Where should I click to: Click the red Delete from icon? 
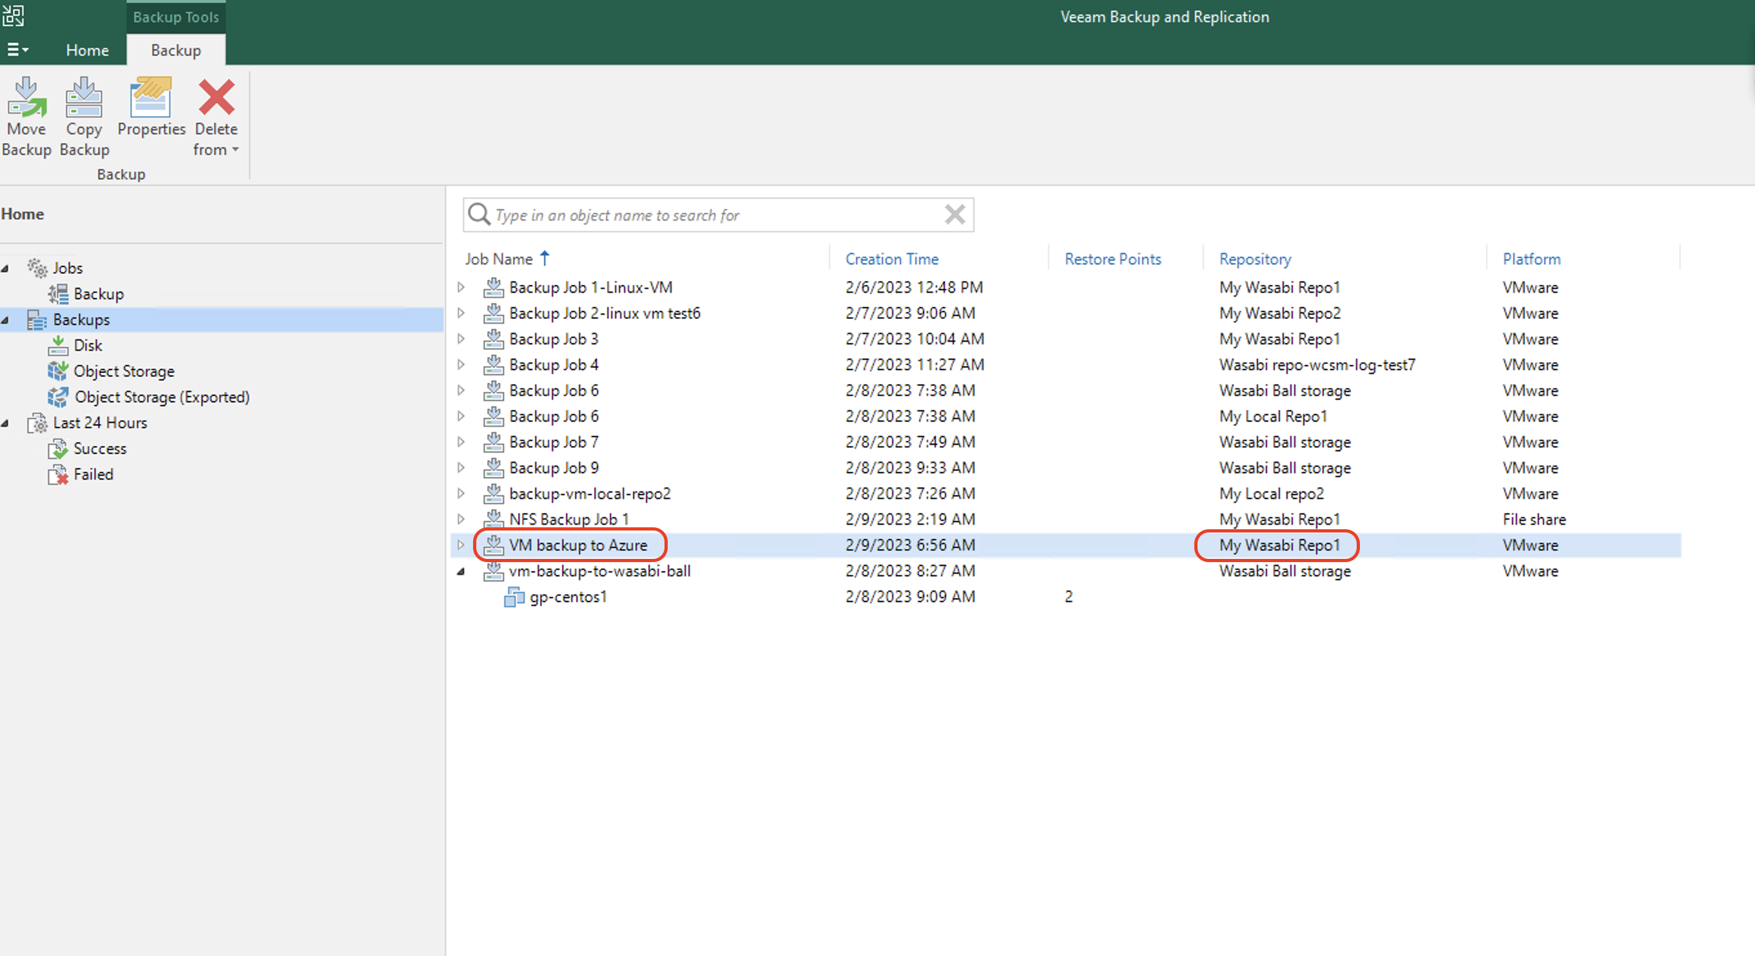tap(216, 97)
